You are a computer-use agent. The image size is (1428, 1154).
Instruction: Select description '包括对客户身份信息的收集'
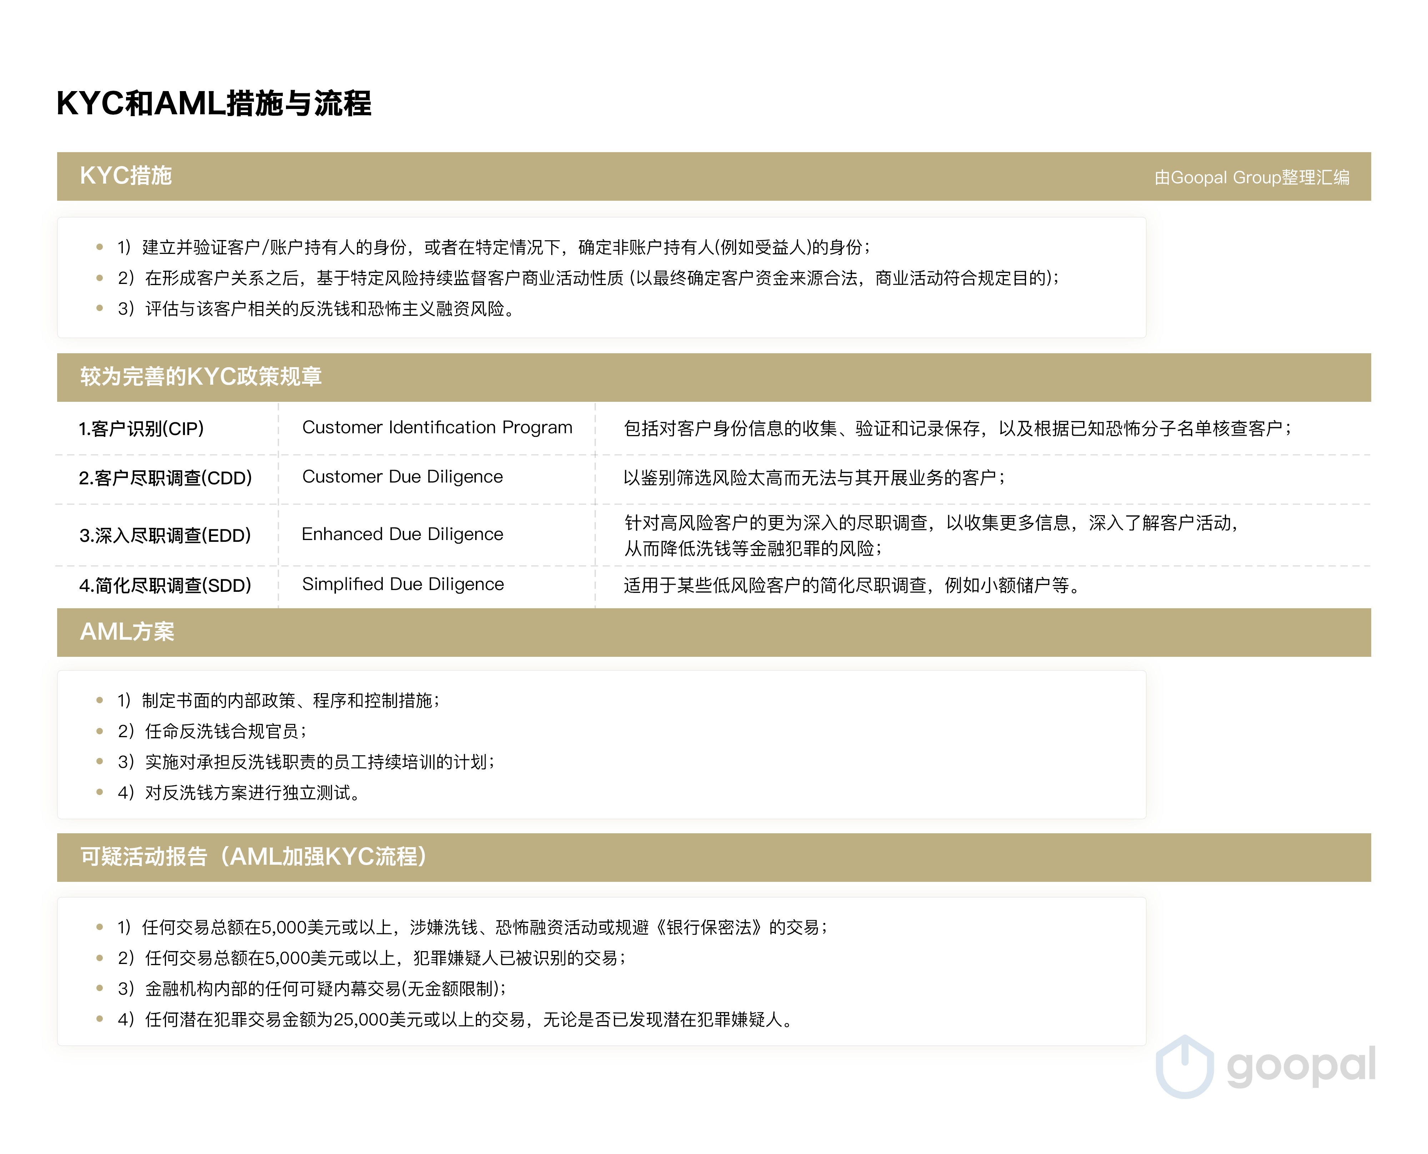click(x=957, y=429)
